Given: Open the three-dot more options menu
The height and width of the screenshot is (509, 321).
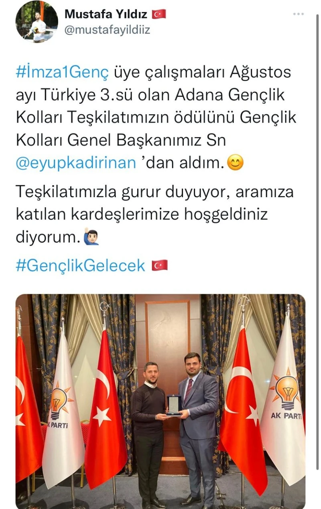Looking at the screenshot, I should [x=298, y=14].
